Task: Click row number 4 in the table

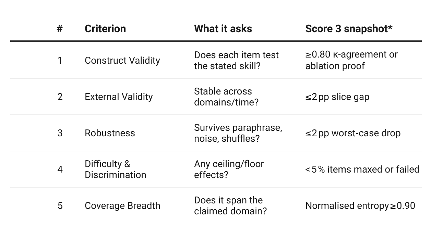Action: click(60, 169)
